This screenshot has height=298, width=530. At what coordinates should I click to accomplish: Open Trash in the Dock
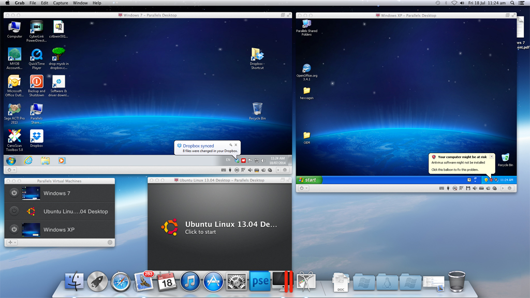click(457, 281)
